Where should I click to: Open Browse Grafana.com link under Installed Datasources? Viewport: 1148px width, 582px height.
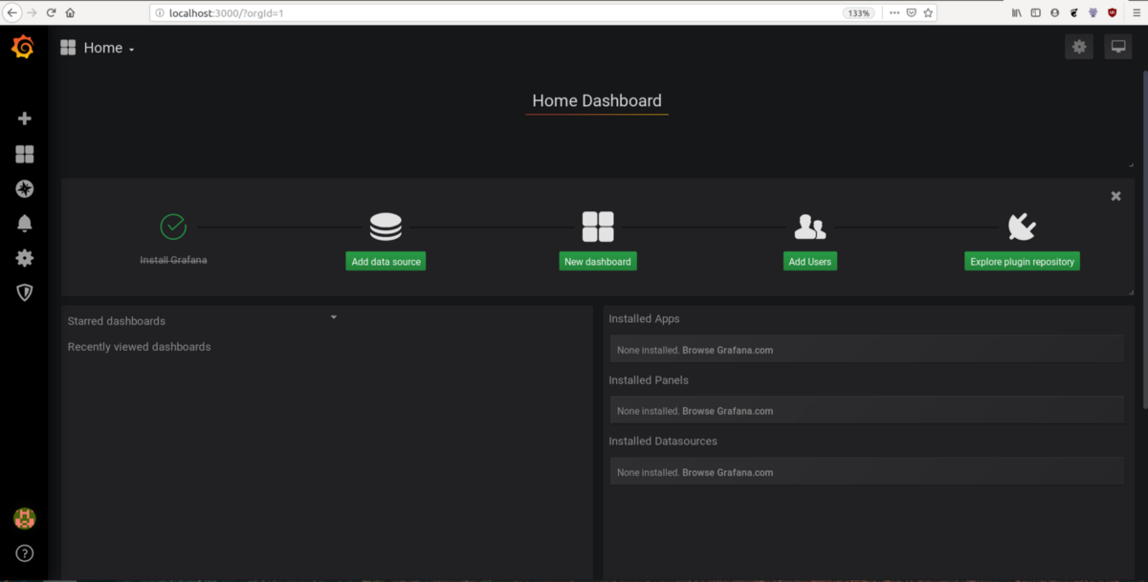point(727,472)
